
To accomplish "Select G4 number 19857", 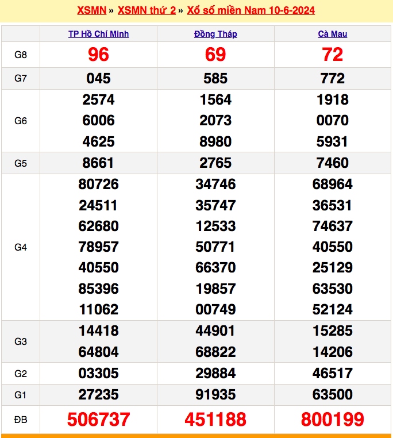I will (215, 289).
